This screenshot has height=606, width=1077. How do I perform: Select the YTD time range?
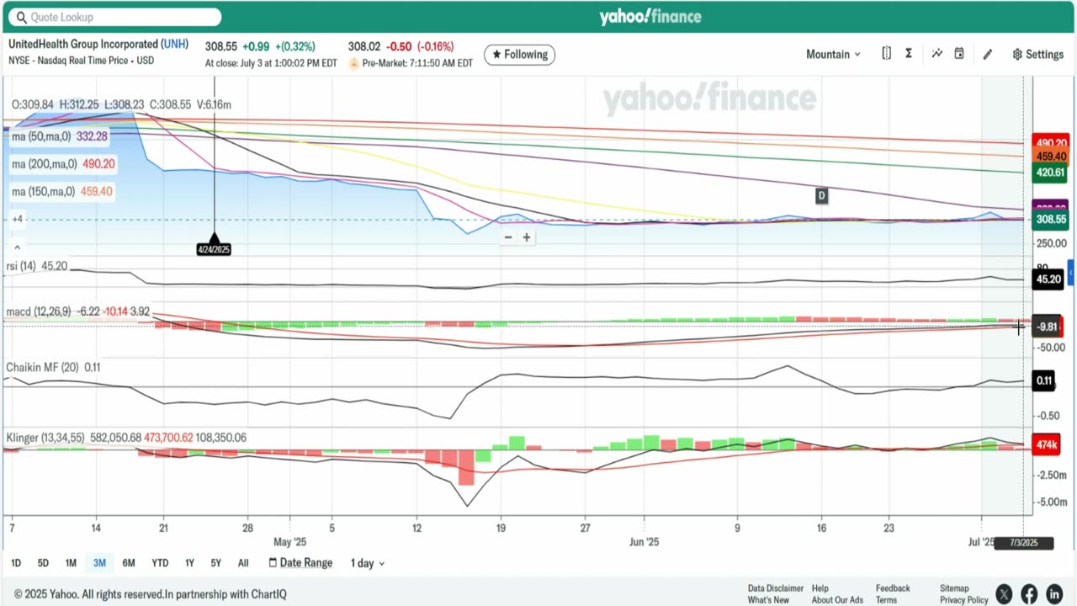160,563
